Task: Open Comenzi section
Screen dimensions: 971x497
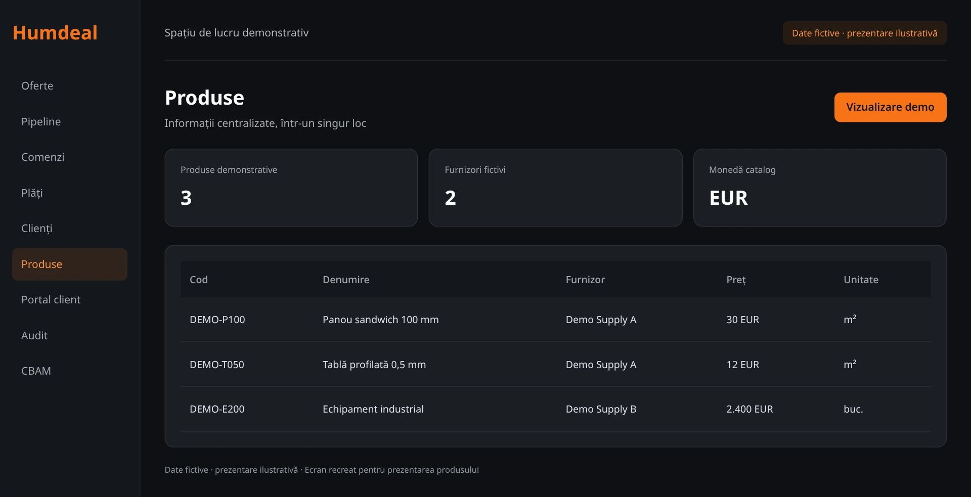Action: [70, 157]
